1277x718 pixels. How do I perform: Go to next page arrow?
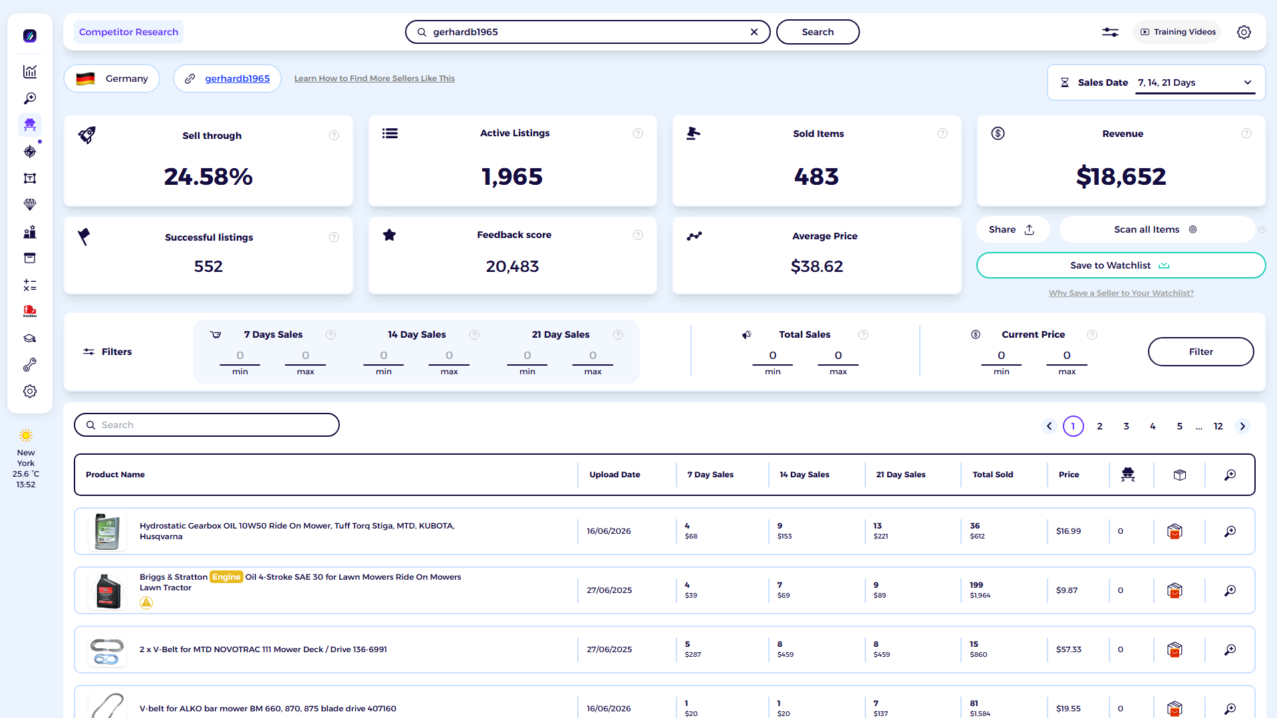click(x=1242, y=426)
